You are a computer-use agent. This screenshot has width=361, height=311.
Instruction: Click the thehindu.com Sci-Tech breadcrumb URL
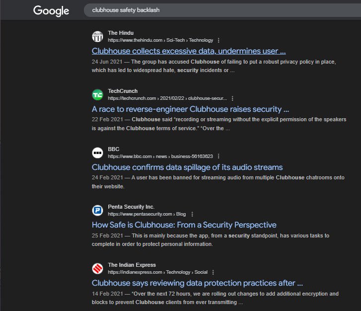[x=160, y=40]
